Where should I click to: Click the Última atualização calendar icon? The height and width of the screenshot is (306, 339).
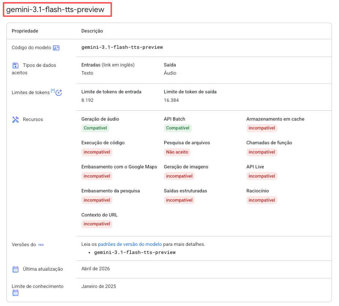tap(16, 269)
